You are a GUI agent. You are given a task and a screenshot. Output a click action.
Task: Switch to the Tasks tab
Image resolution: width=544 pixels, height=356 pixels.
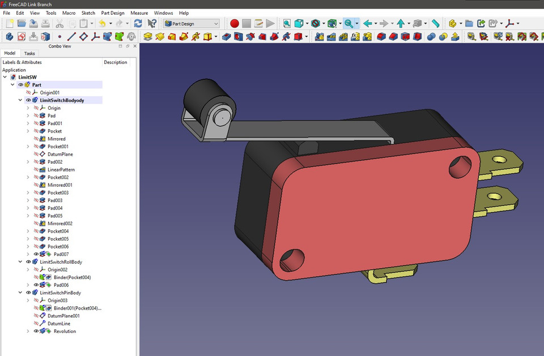tap(29, 53)
